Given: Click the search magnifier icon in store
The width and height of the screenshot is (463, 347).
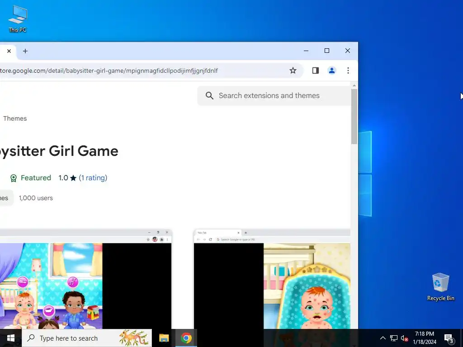Looking at the screenshot, I should point(209,96).
